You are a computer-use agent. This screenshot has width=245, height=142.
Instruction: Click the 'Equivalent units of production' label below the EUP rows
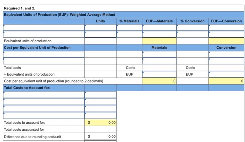28,41
